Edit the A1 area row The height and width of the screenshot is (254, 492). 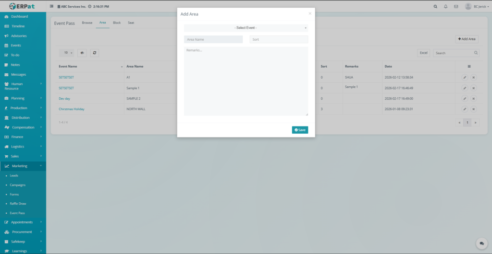pos(465,77)
